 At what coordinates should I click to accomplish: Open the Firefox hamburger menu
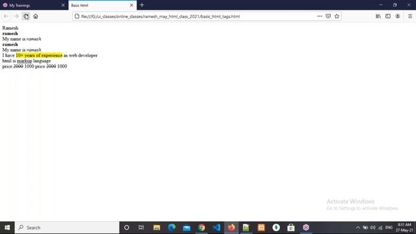(x=410, y=16)
